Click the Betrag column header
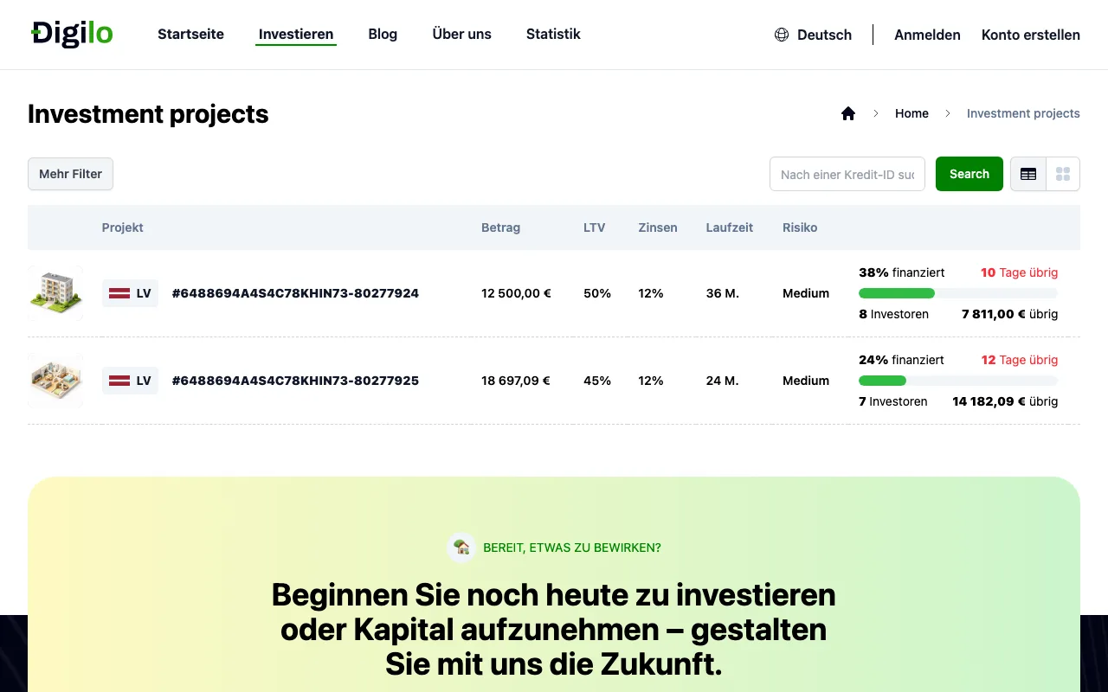 pyautogui.click(x=500, y=227)
